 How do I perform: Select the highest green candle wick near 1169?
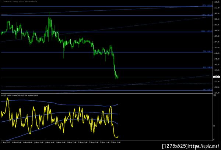tap(50, 14)
